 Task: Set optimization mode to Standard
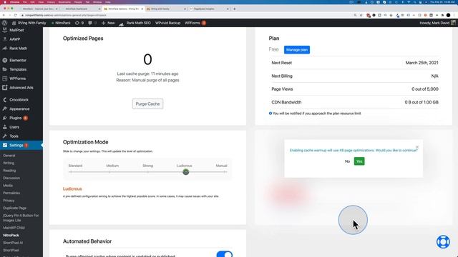(75, 166)
